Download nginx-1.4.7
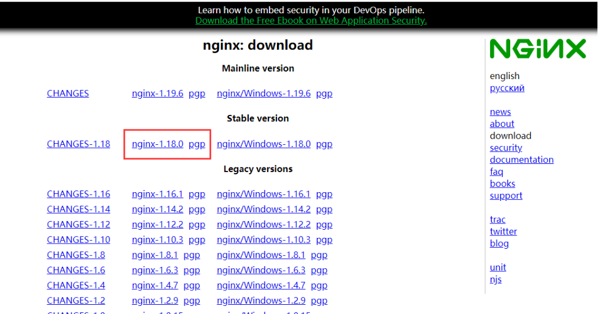This screenshot has width=598, height=314. click(x=155, y=286)
